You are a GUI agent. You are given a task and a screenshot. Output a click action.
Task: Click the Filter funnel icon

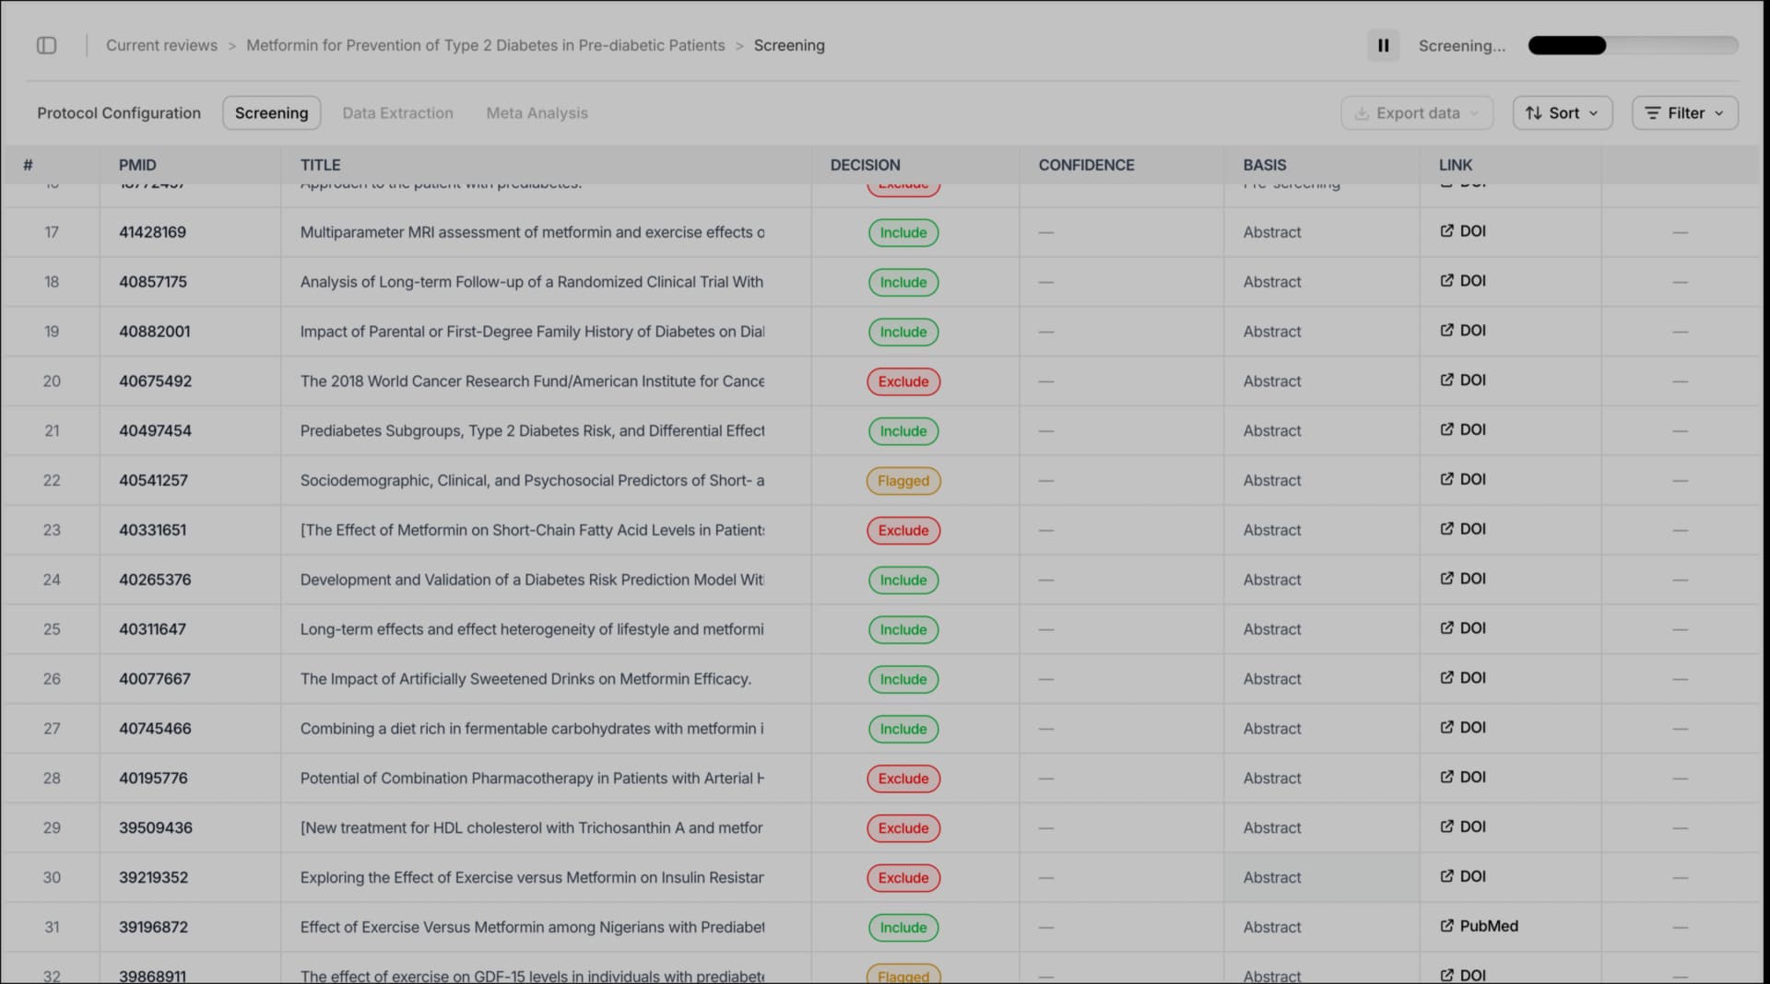coord(1655,112)
